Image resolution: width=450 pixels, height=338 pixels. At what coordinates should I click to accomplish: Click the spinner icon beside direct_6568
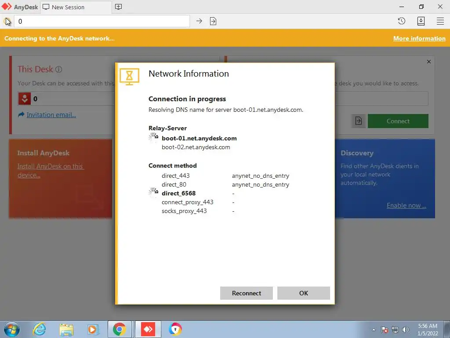coord(153,193)
